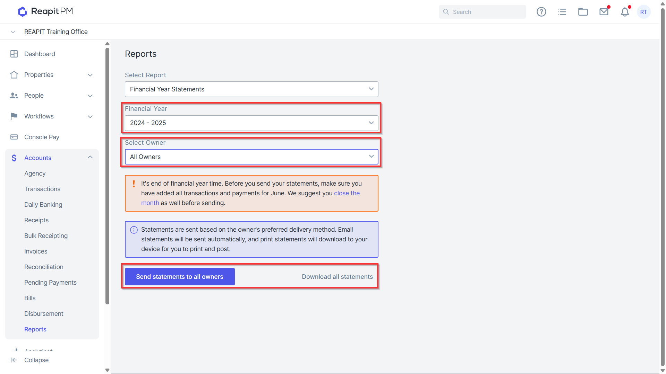Viewport: 666px width, 374px height.
Task: Open the bell notifications icon
Action: (625, 12)
